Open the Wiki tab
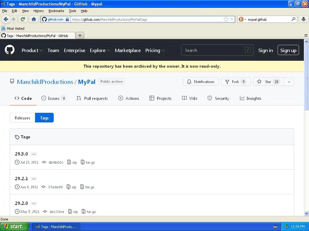This screenshot has width=309, height=231. click(x=190, y=98)
